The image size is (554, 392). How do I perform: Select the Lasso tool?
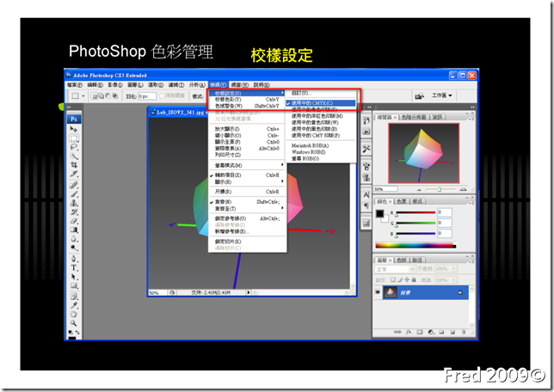click(74, 147)
